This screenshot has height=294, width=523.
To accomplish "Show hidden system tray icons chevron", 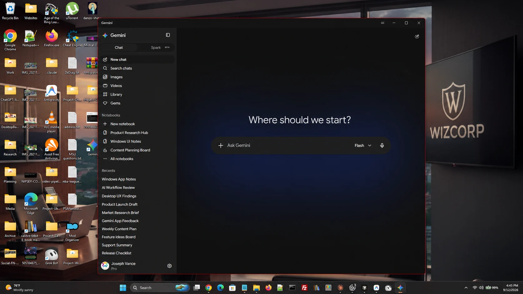I will tap(466, 288).
